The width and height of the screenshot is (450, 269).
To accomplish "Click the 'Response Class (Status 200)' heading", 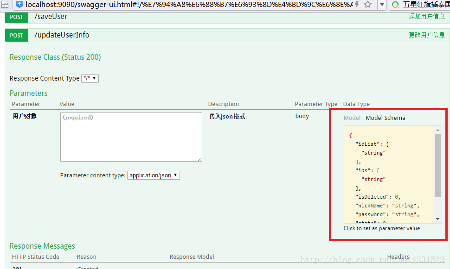I will click(55, 57).
